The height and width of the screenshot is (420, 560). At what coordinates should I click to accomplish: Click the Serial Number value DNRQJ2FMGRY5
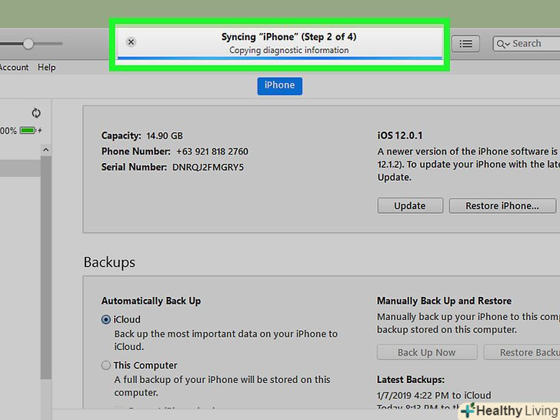coord(208,167)
